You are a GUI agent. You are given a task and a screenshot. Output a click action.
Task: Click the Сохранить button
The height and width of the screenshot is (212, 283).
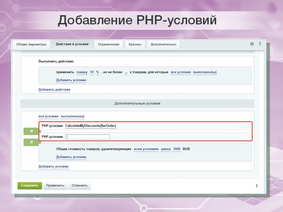pyautogui.click(x=29, y=185)
